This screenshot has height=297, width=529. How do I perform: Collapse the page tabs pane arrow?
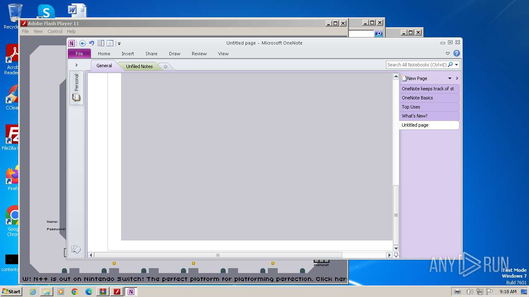click(x=457, y=78)
